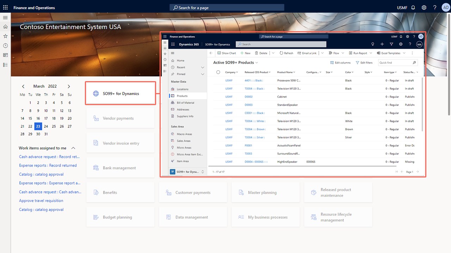Open the SO99+ for Dynamics tile

coord(121,93)
